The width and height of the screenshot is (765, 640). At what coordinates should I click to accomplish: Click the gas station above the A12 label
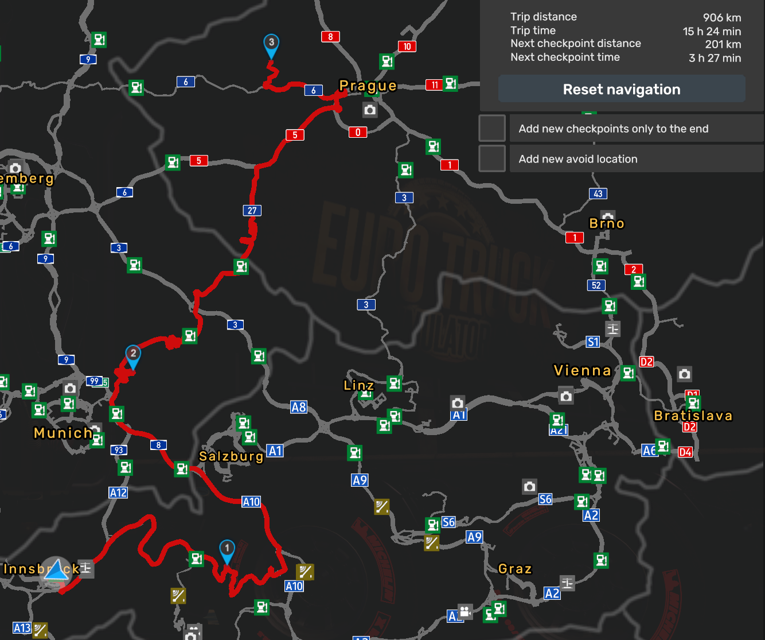(x=126, y=468)
